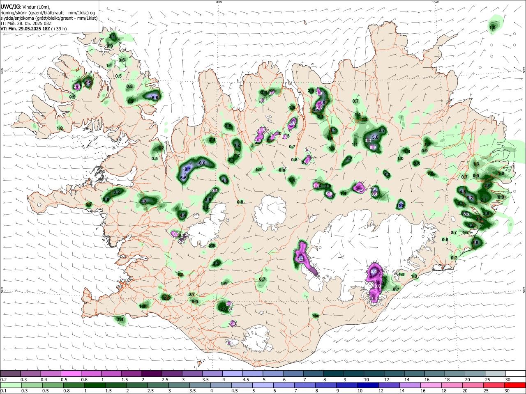
Task: Select the lavender 14 mm rain legend swatch
Action: (x=410, y=385)
